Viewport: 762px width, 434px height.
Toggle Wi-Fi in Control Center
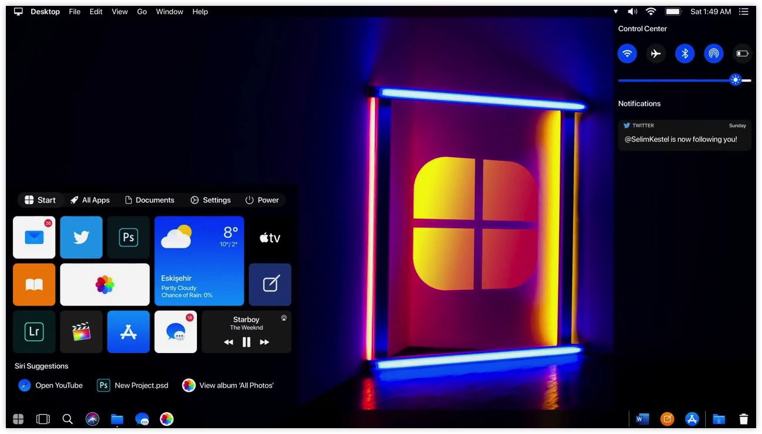(x=627, y=53)
